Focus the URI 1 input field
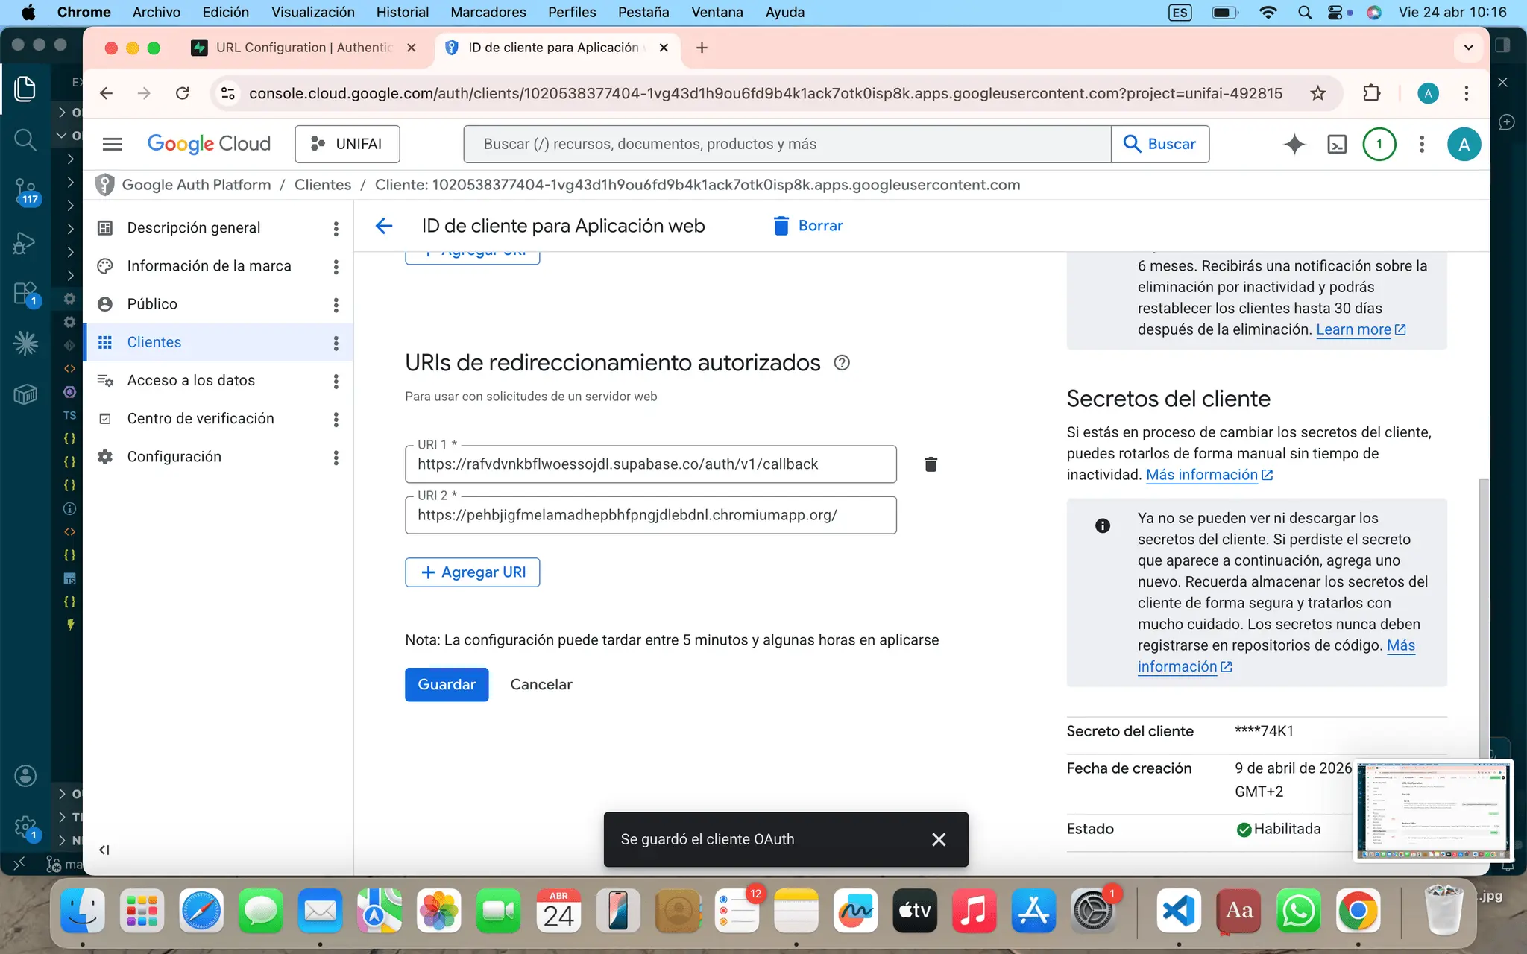1527x954 pixels. pyautogui.click(x=650, y=464)
